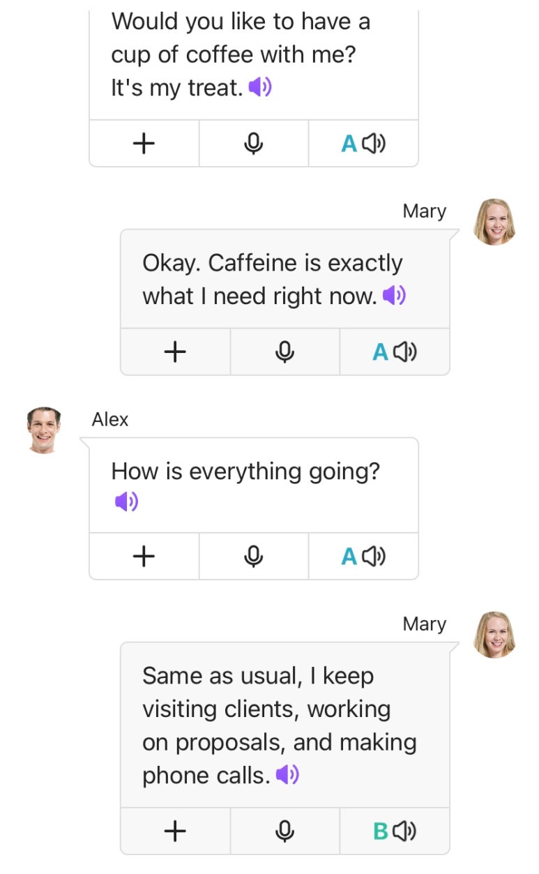Play audio for "How is everything going?"
The image size is (539, 874).
126,502
